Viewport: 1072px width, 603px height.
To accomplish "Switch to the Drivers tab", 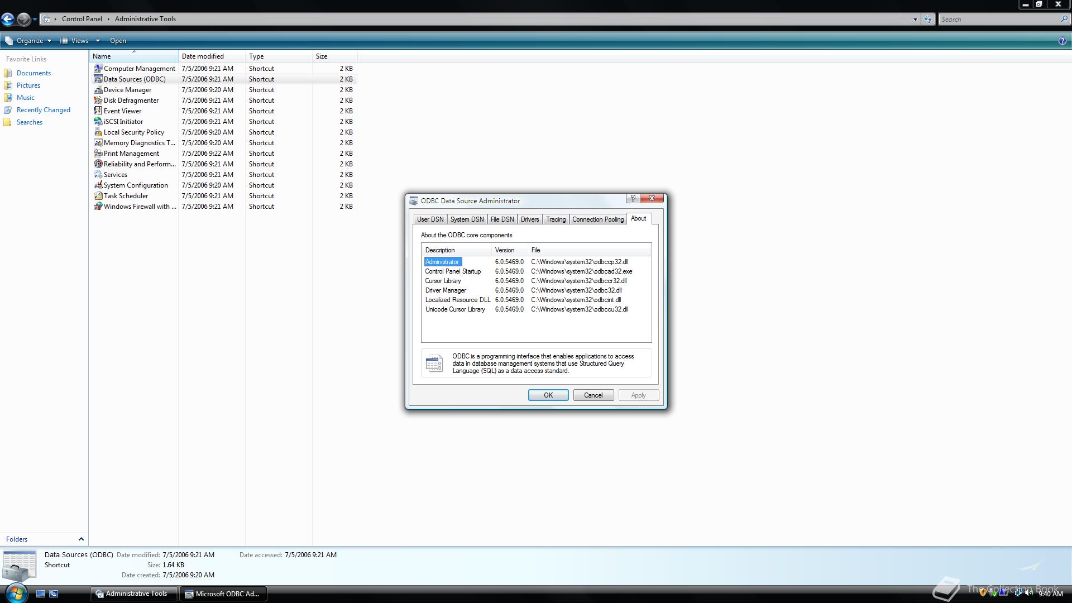I will pos(529,219).
